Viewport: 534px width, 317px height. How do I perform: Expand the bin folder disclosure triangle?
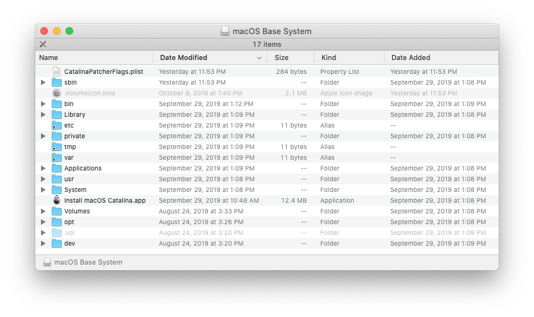pos(44,104)
